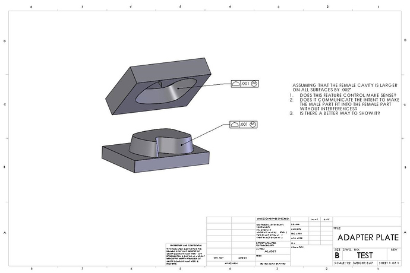Click the 'APPLICATION' label in the title block

pyautogui.click(x=231, y=264)
